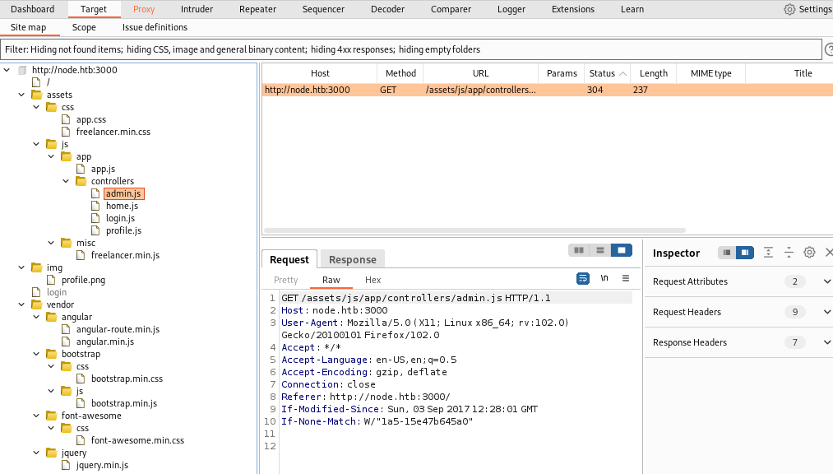Click the misc folder icon

click(x=67, y=243)
